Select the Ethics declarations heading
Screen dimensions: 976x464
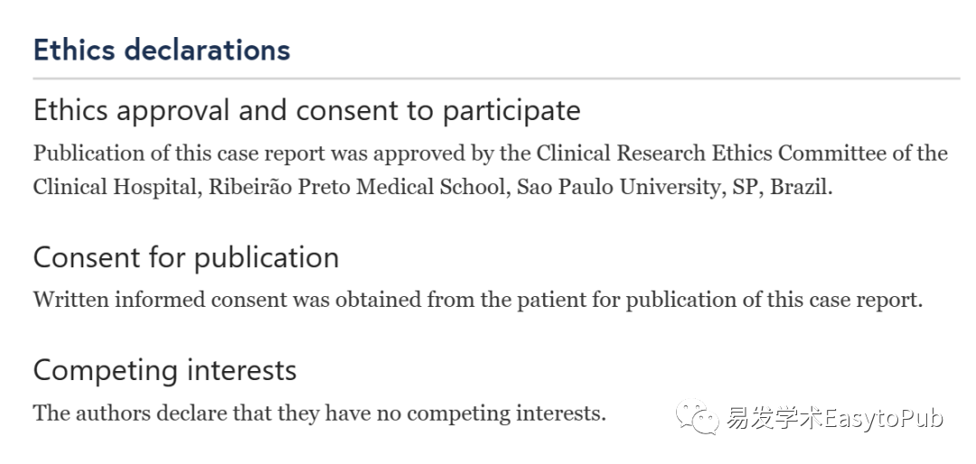[162, 50]
